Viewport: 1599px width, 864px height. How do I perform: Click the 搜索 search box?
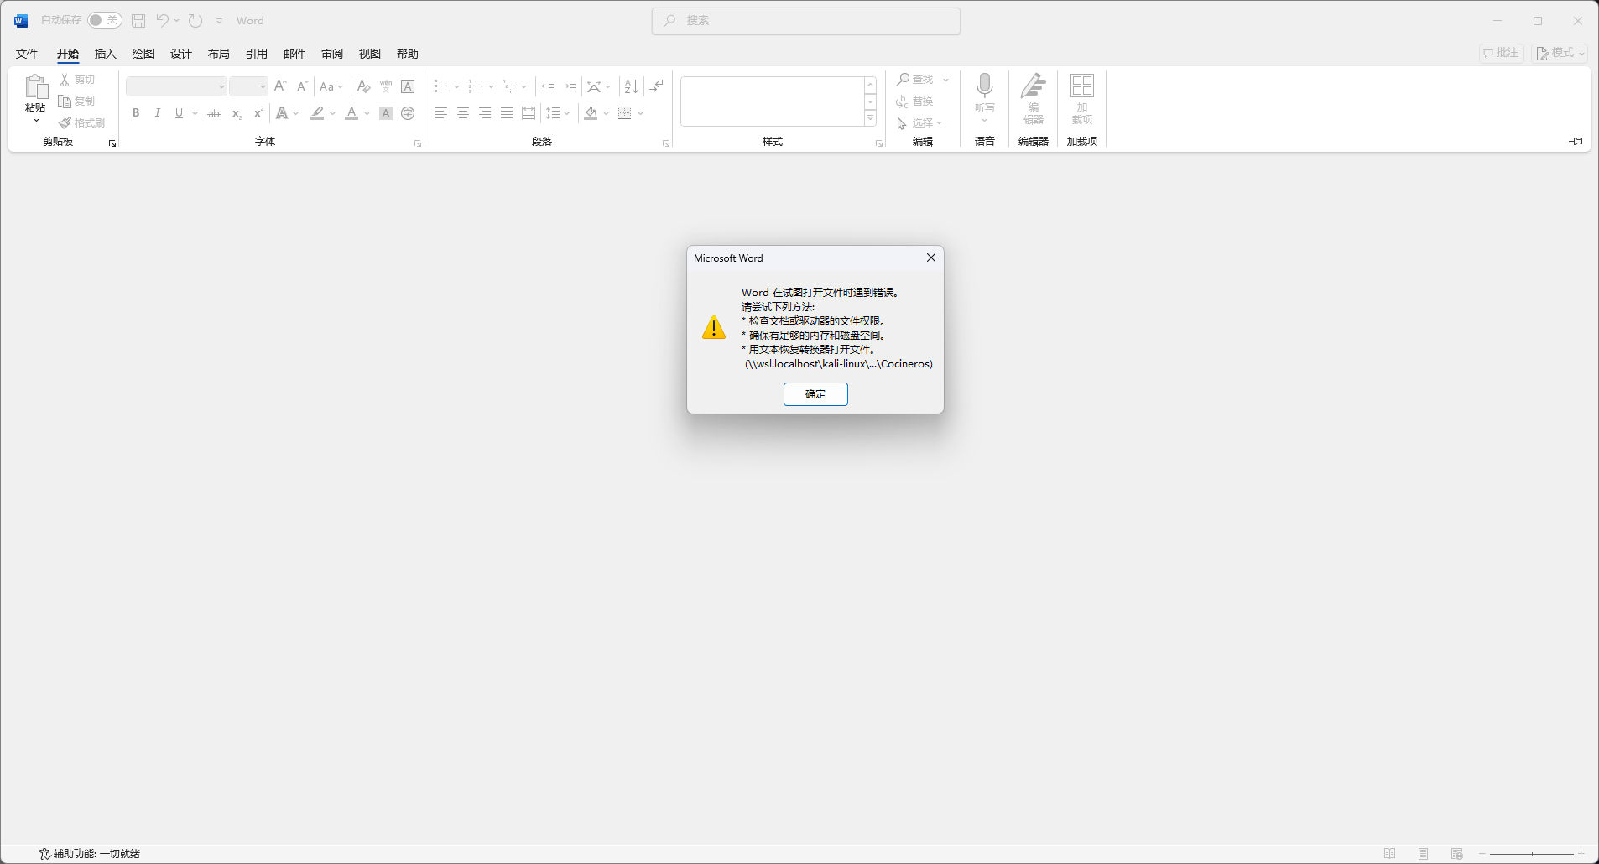805,21
